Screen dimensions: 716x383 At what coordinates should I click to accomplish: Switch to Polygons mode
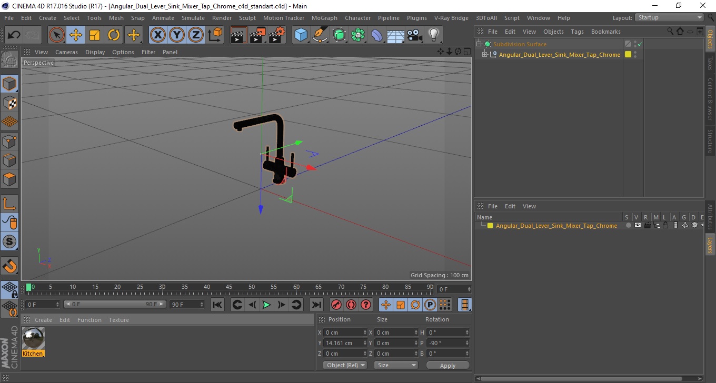coord(9,179)
